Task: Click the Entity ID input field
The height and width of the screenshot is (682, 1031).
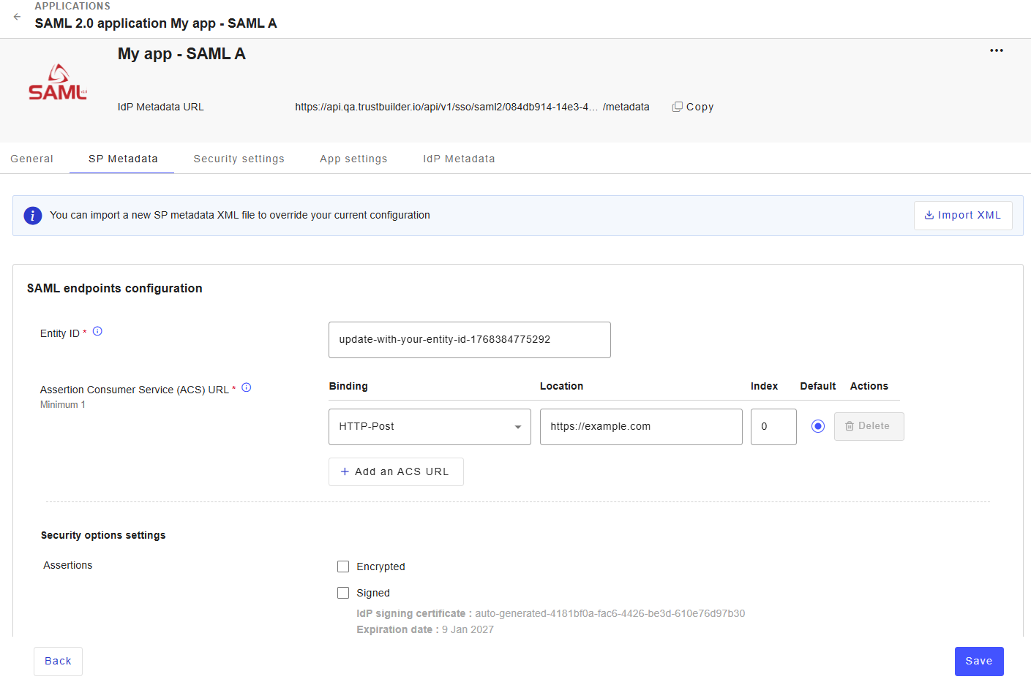Action: (469, 340)
